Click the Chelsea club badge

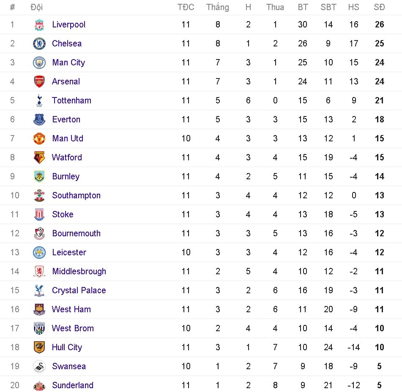click(x=39, y=43)
